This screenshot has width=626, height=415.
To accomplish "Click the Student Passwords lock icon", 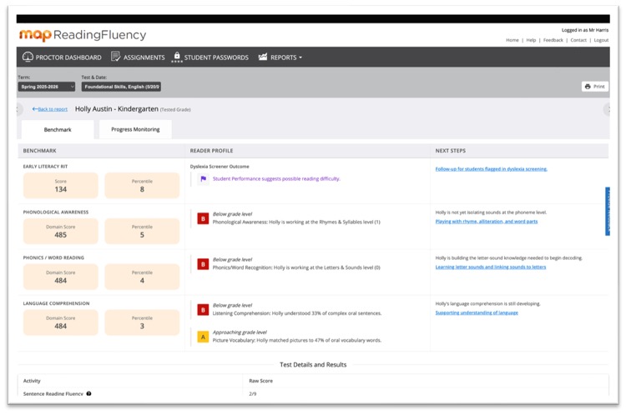I will 177,57.
